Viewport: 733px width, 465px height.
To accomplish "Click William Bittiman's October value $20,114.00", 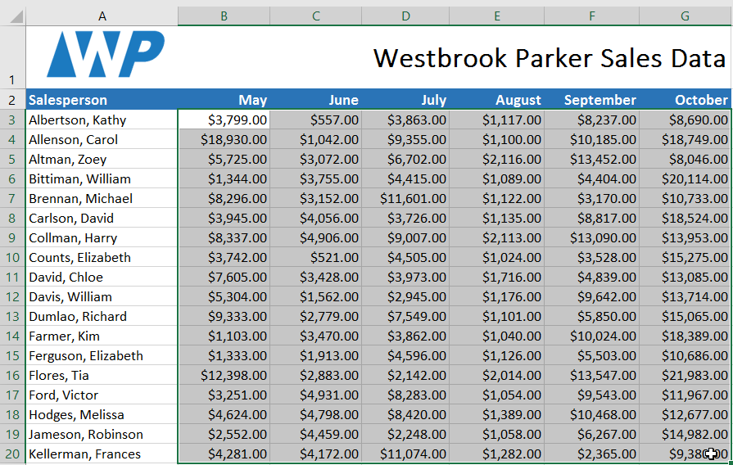I will [685, 179].
